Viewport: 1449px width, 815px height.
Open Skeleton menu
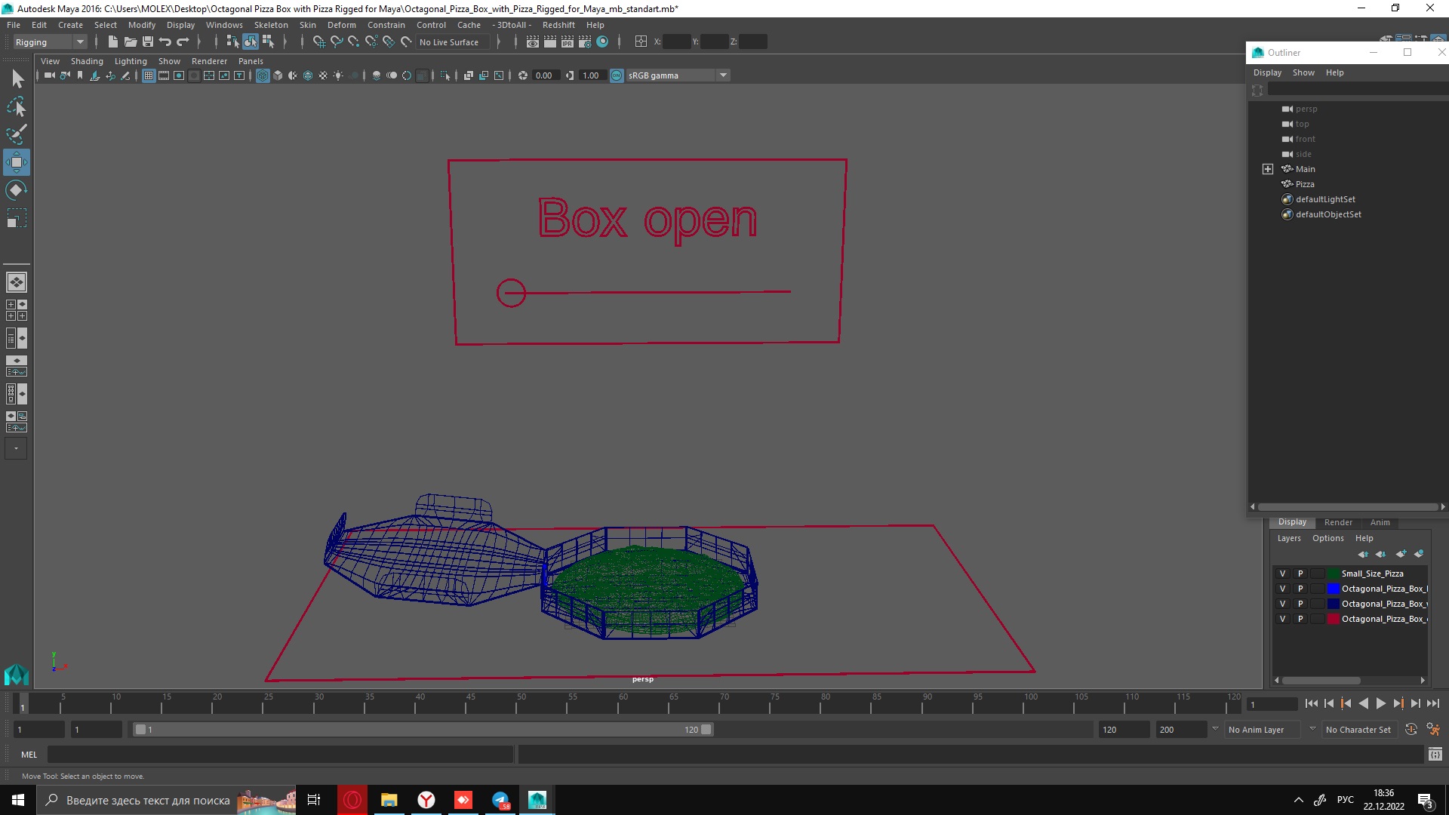[271, 25]
